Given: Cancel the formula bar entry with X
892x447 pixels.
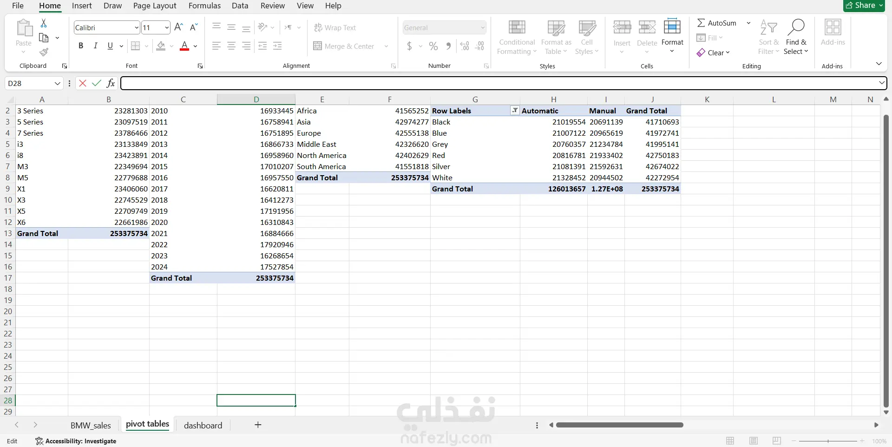Looking at the screenshot, I should [83, 83].
